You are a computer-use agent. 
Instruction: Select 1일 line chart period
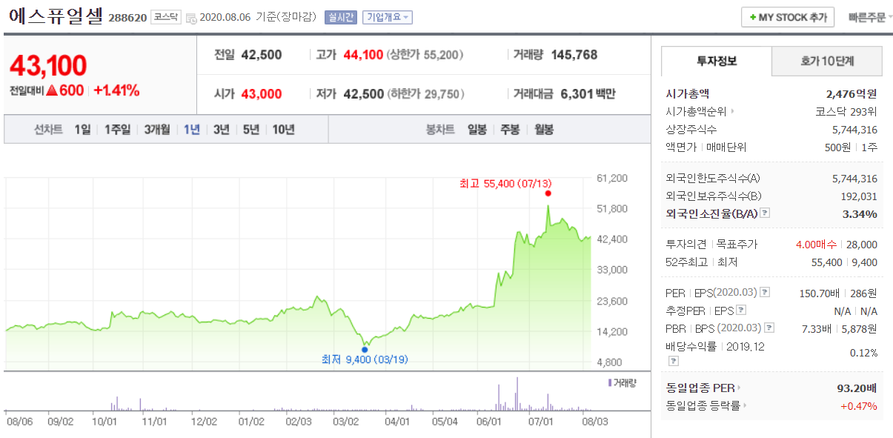point(82,130)
